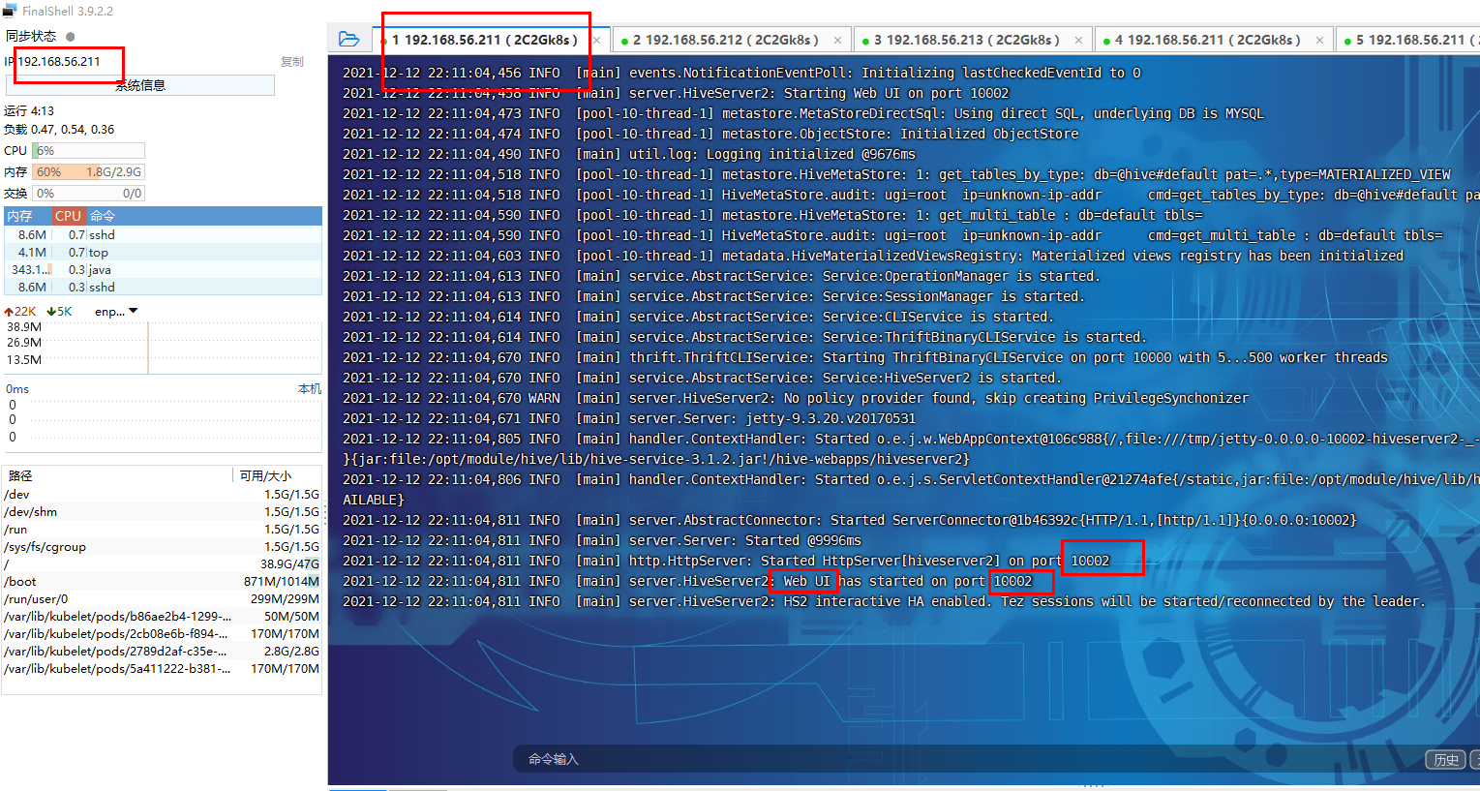Click the 历史 history button
The width and height of the screenshot is (1480, 791).
point(1445,759)
